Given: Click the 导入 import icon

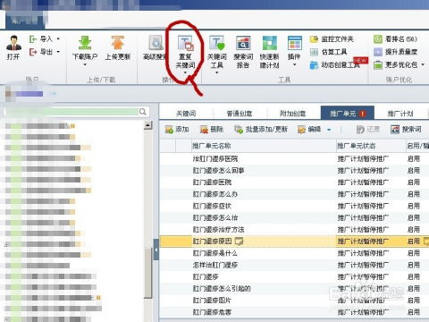Looking at the screenshot, I should coord(33,38).
